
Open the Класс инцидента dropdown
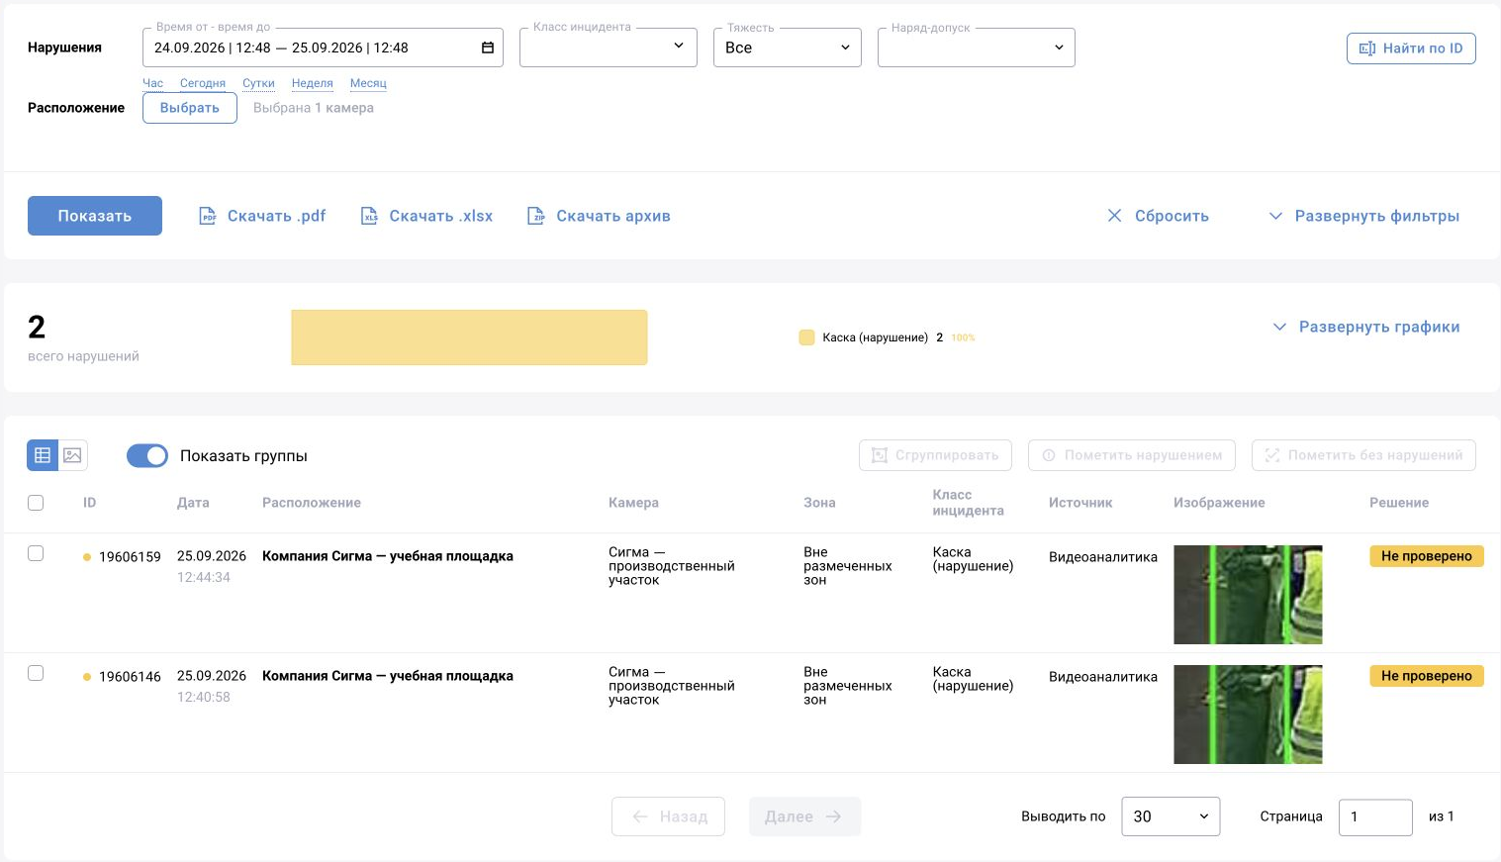[x=609, y=48]
